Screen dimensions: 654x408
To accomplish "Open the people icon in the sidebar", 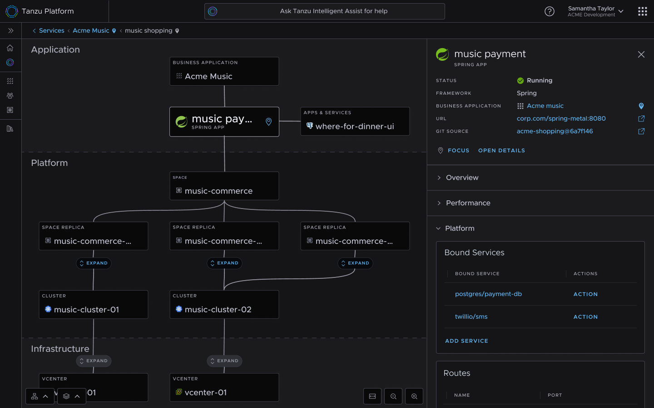I will point(10,96).
